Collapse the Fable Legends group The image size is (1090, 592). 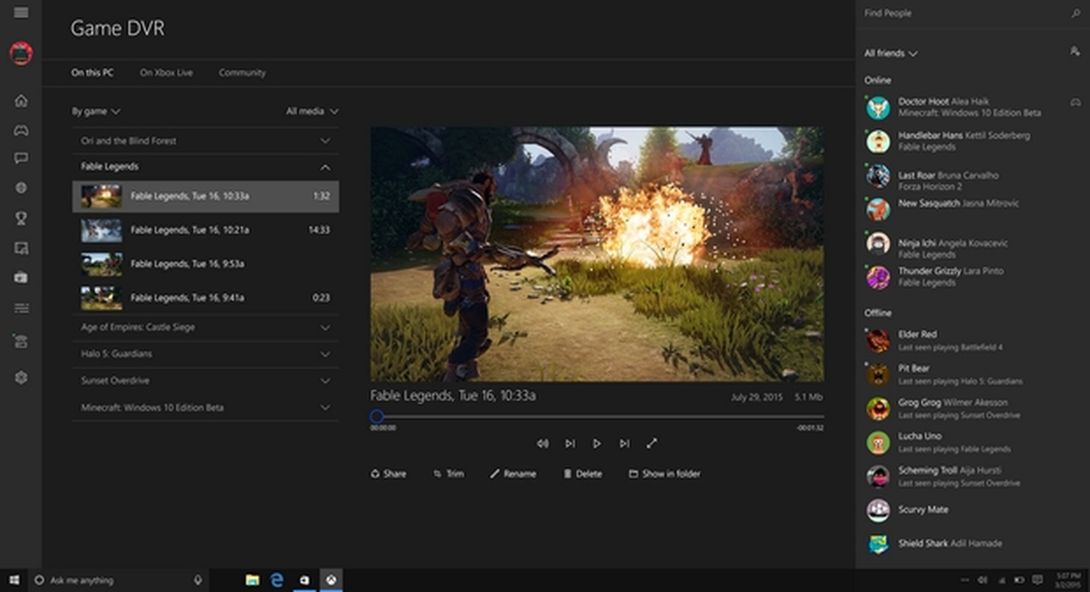pyautogui.click(x=206, y=167)
